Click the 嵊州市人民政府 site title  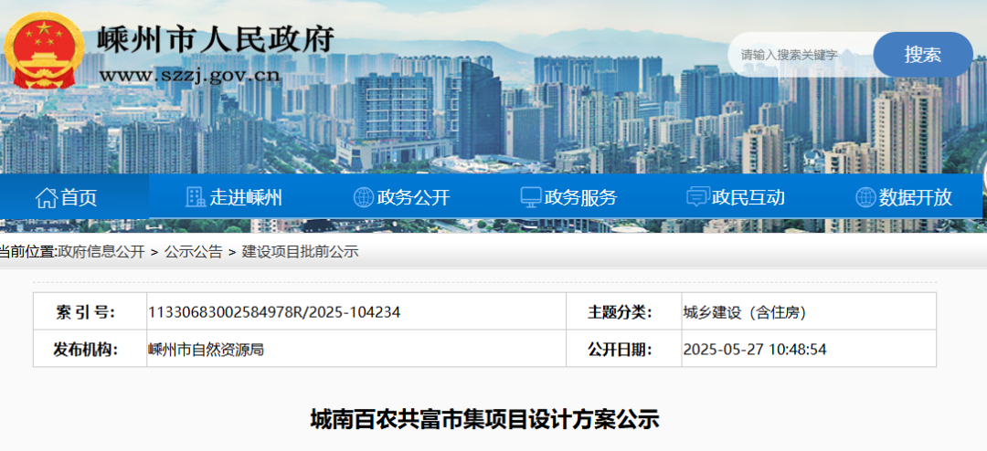pos(216,38)
